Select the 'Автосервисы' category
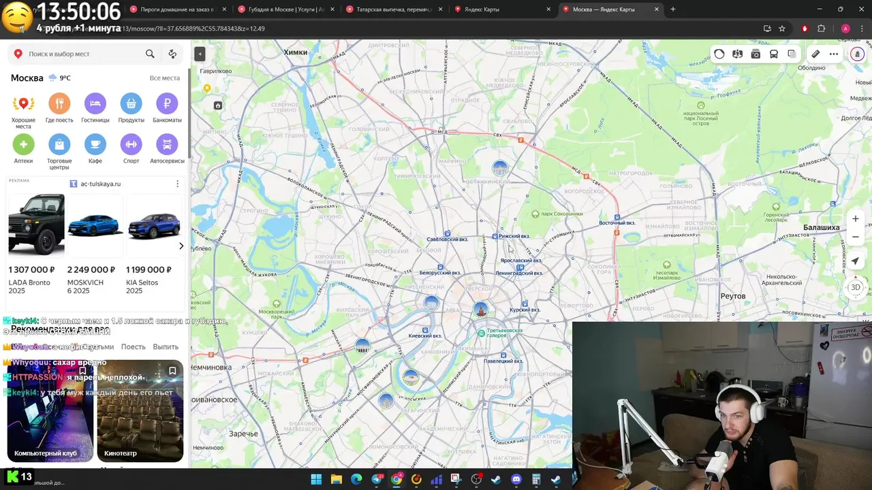This screenshot has height=490, width=872. click(167, 150)
